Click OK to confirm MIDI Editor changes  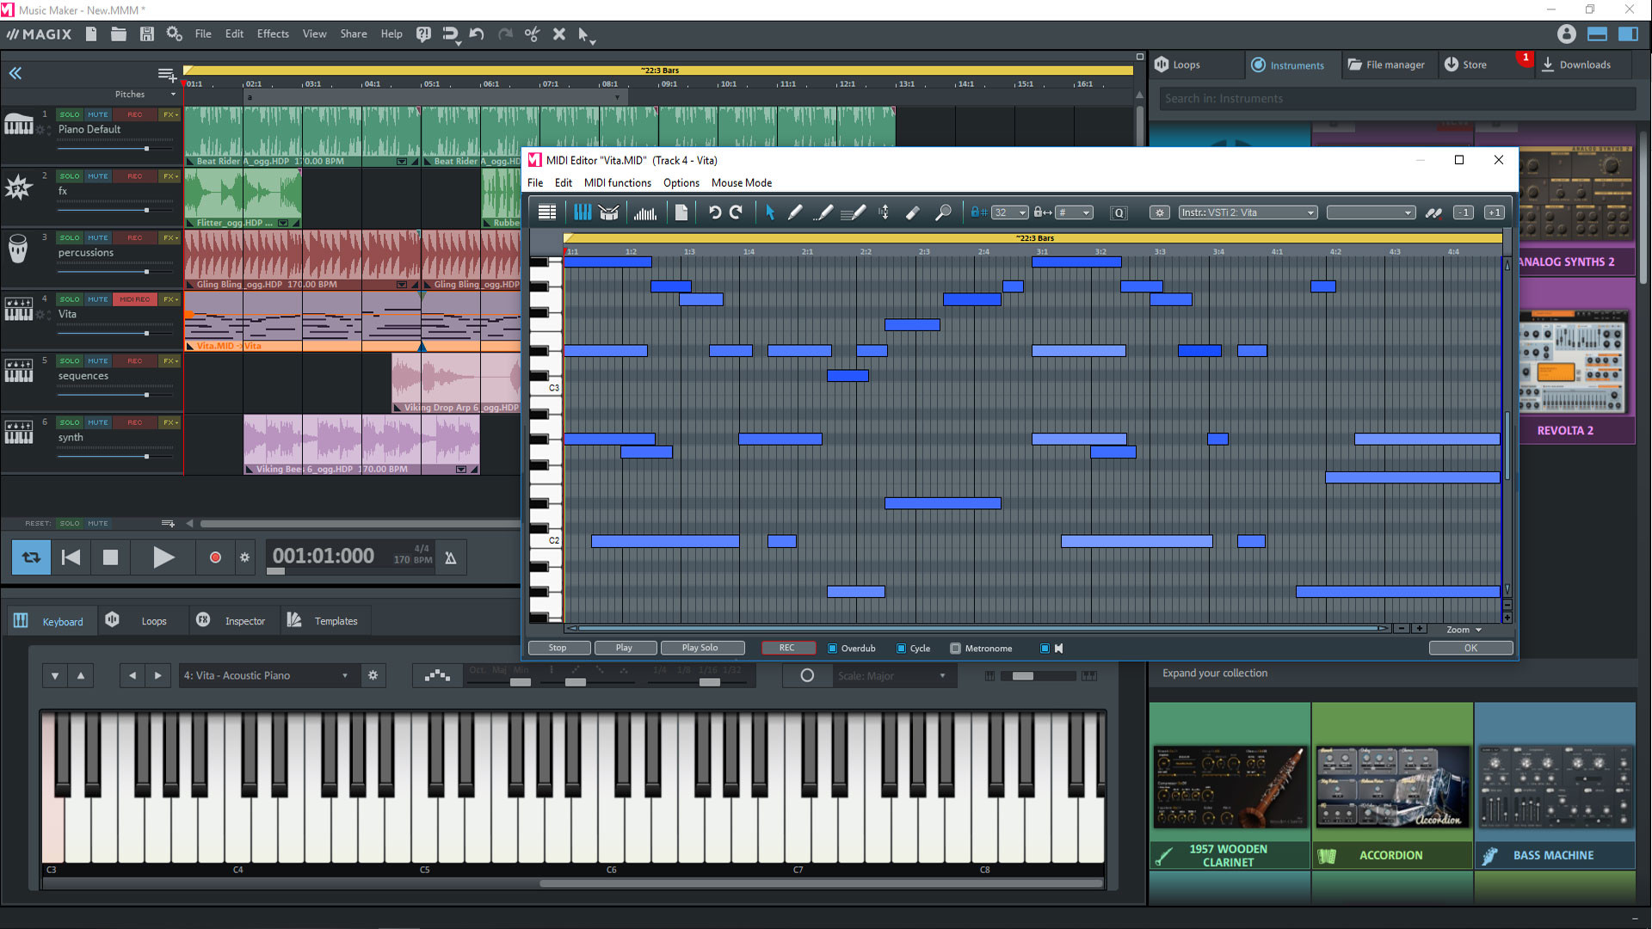[1470, 648]
